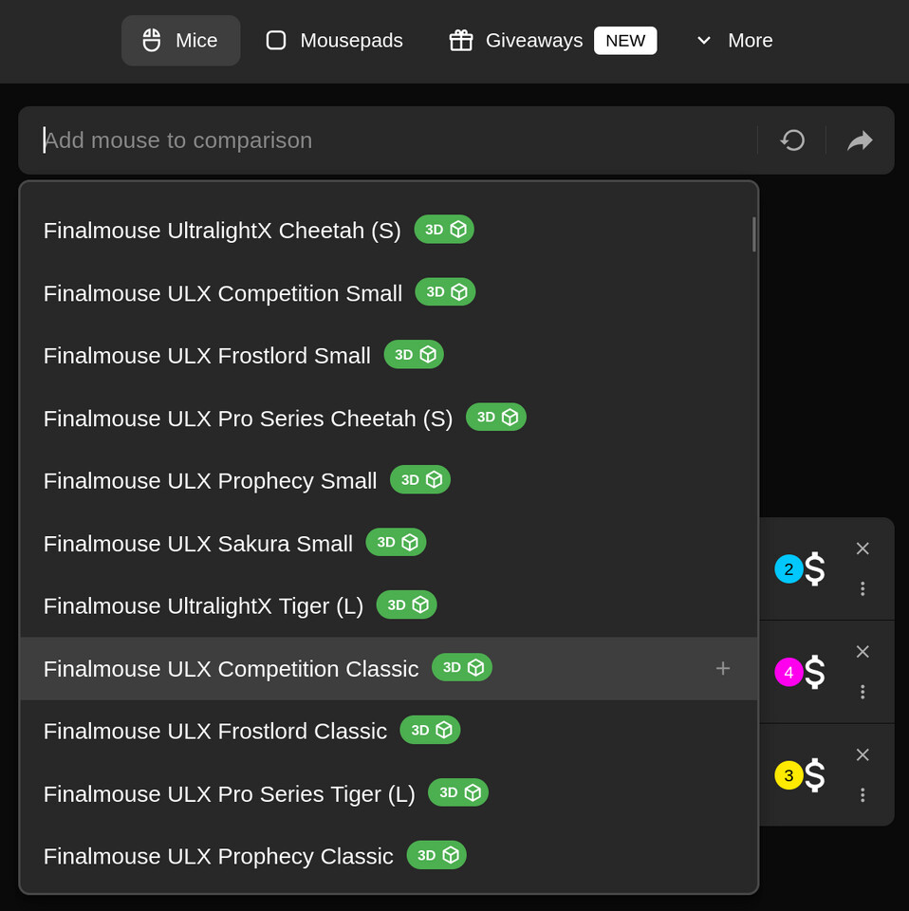Open options menu for mouse number 2
The height and width of the screenshot is (911, 909).
coord(863,588)
